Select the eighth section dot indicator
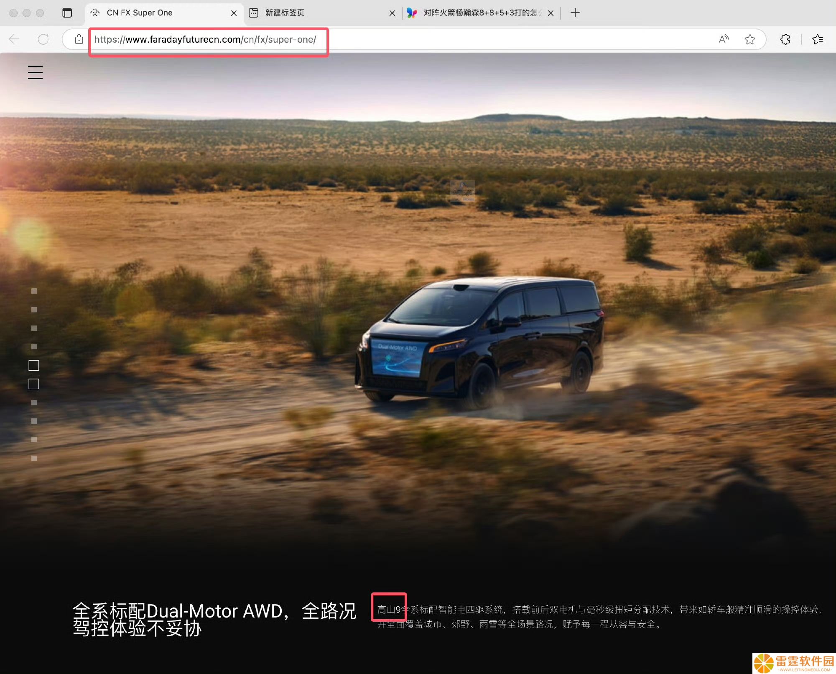 coord(34,421)
